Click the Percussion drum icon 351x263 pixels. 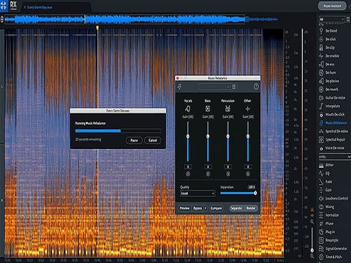(228, 109)
